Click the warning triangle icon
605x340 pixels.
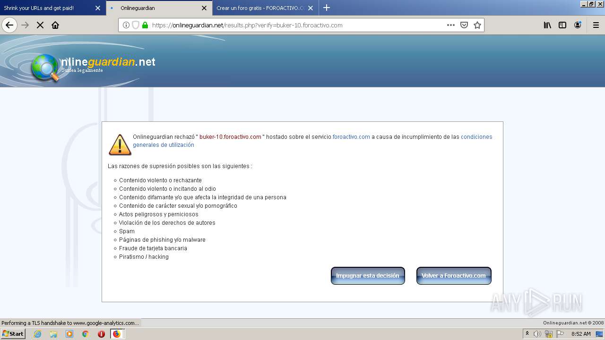click(x=120, y=144)
